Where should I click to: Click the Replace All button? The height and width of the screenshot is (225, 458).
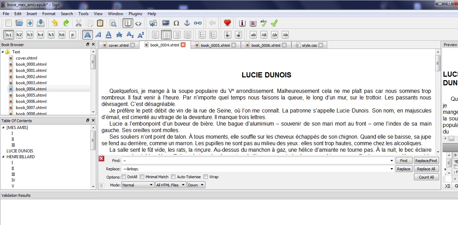(426, 169)
